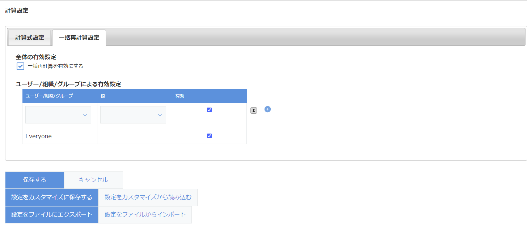Uncheck 一括再計算を有効にする
Image resolution: width=532 pixels, height=235 pixels.
[20, 66]
